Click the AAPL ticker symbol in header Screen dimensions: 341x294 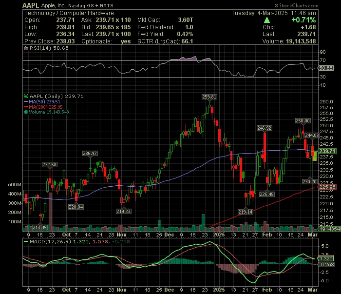(x=31, y=5)
